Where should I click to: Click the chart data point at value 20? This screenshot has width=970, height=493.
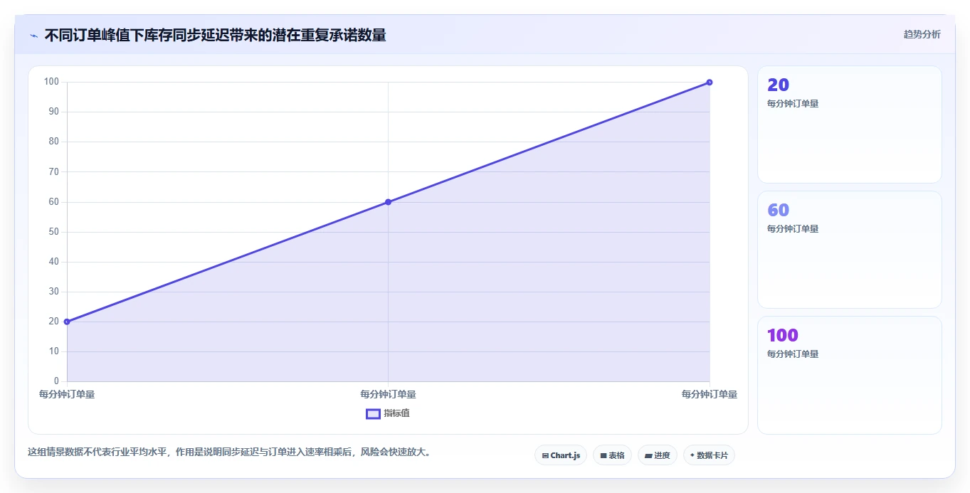[67, 322]
